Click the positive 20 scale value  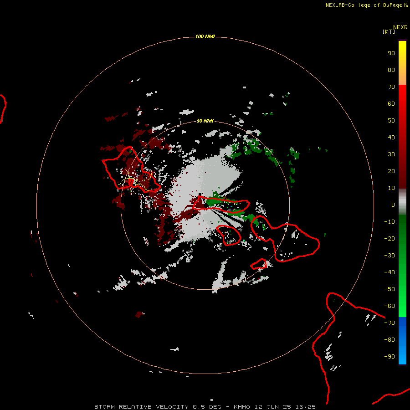coord(391,171)
